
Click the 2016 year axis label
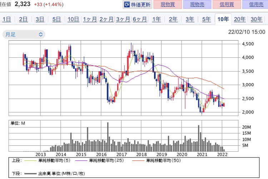pos(101,155)
